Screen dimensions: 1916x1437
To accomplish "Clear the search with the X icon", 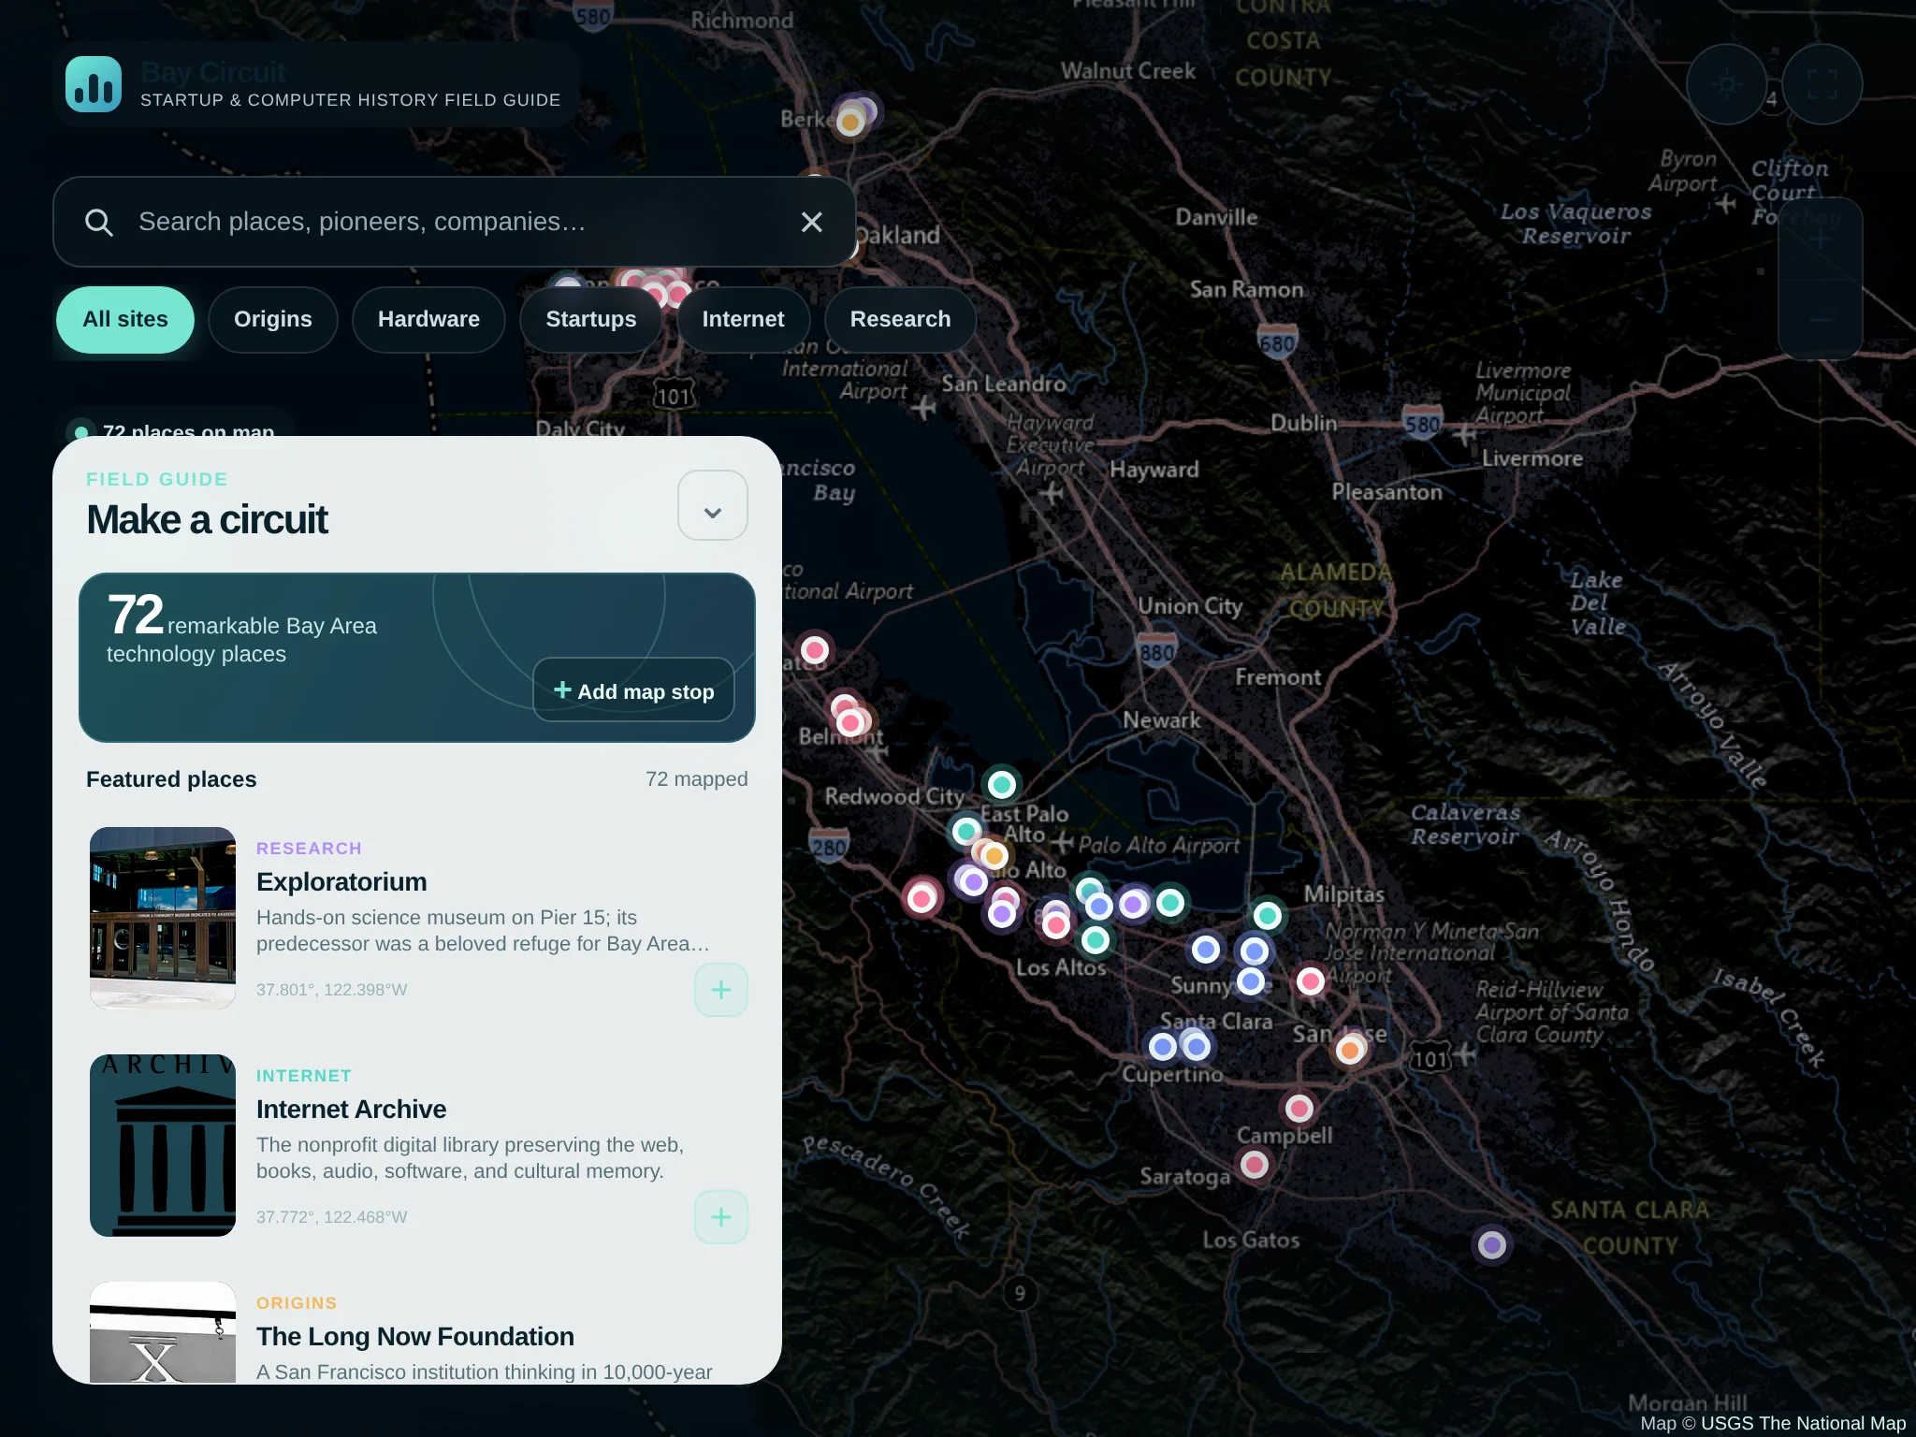I will tap(812, 222).
